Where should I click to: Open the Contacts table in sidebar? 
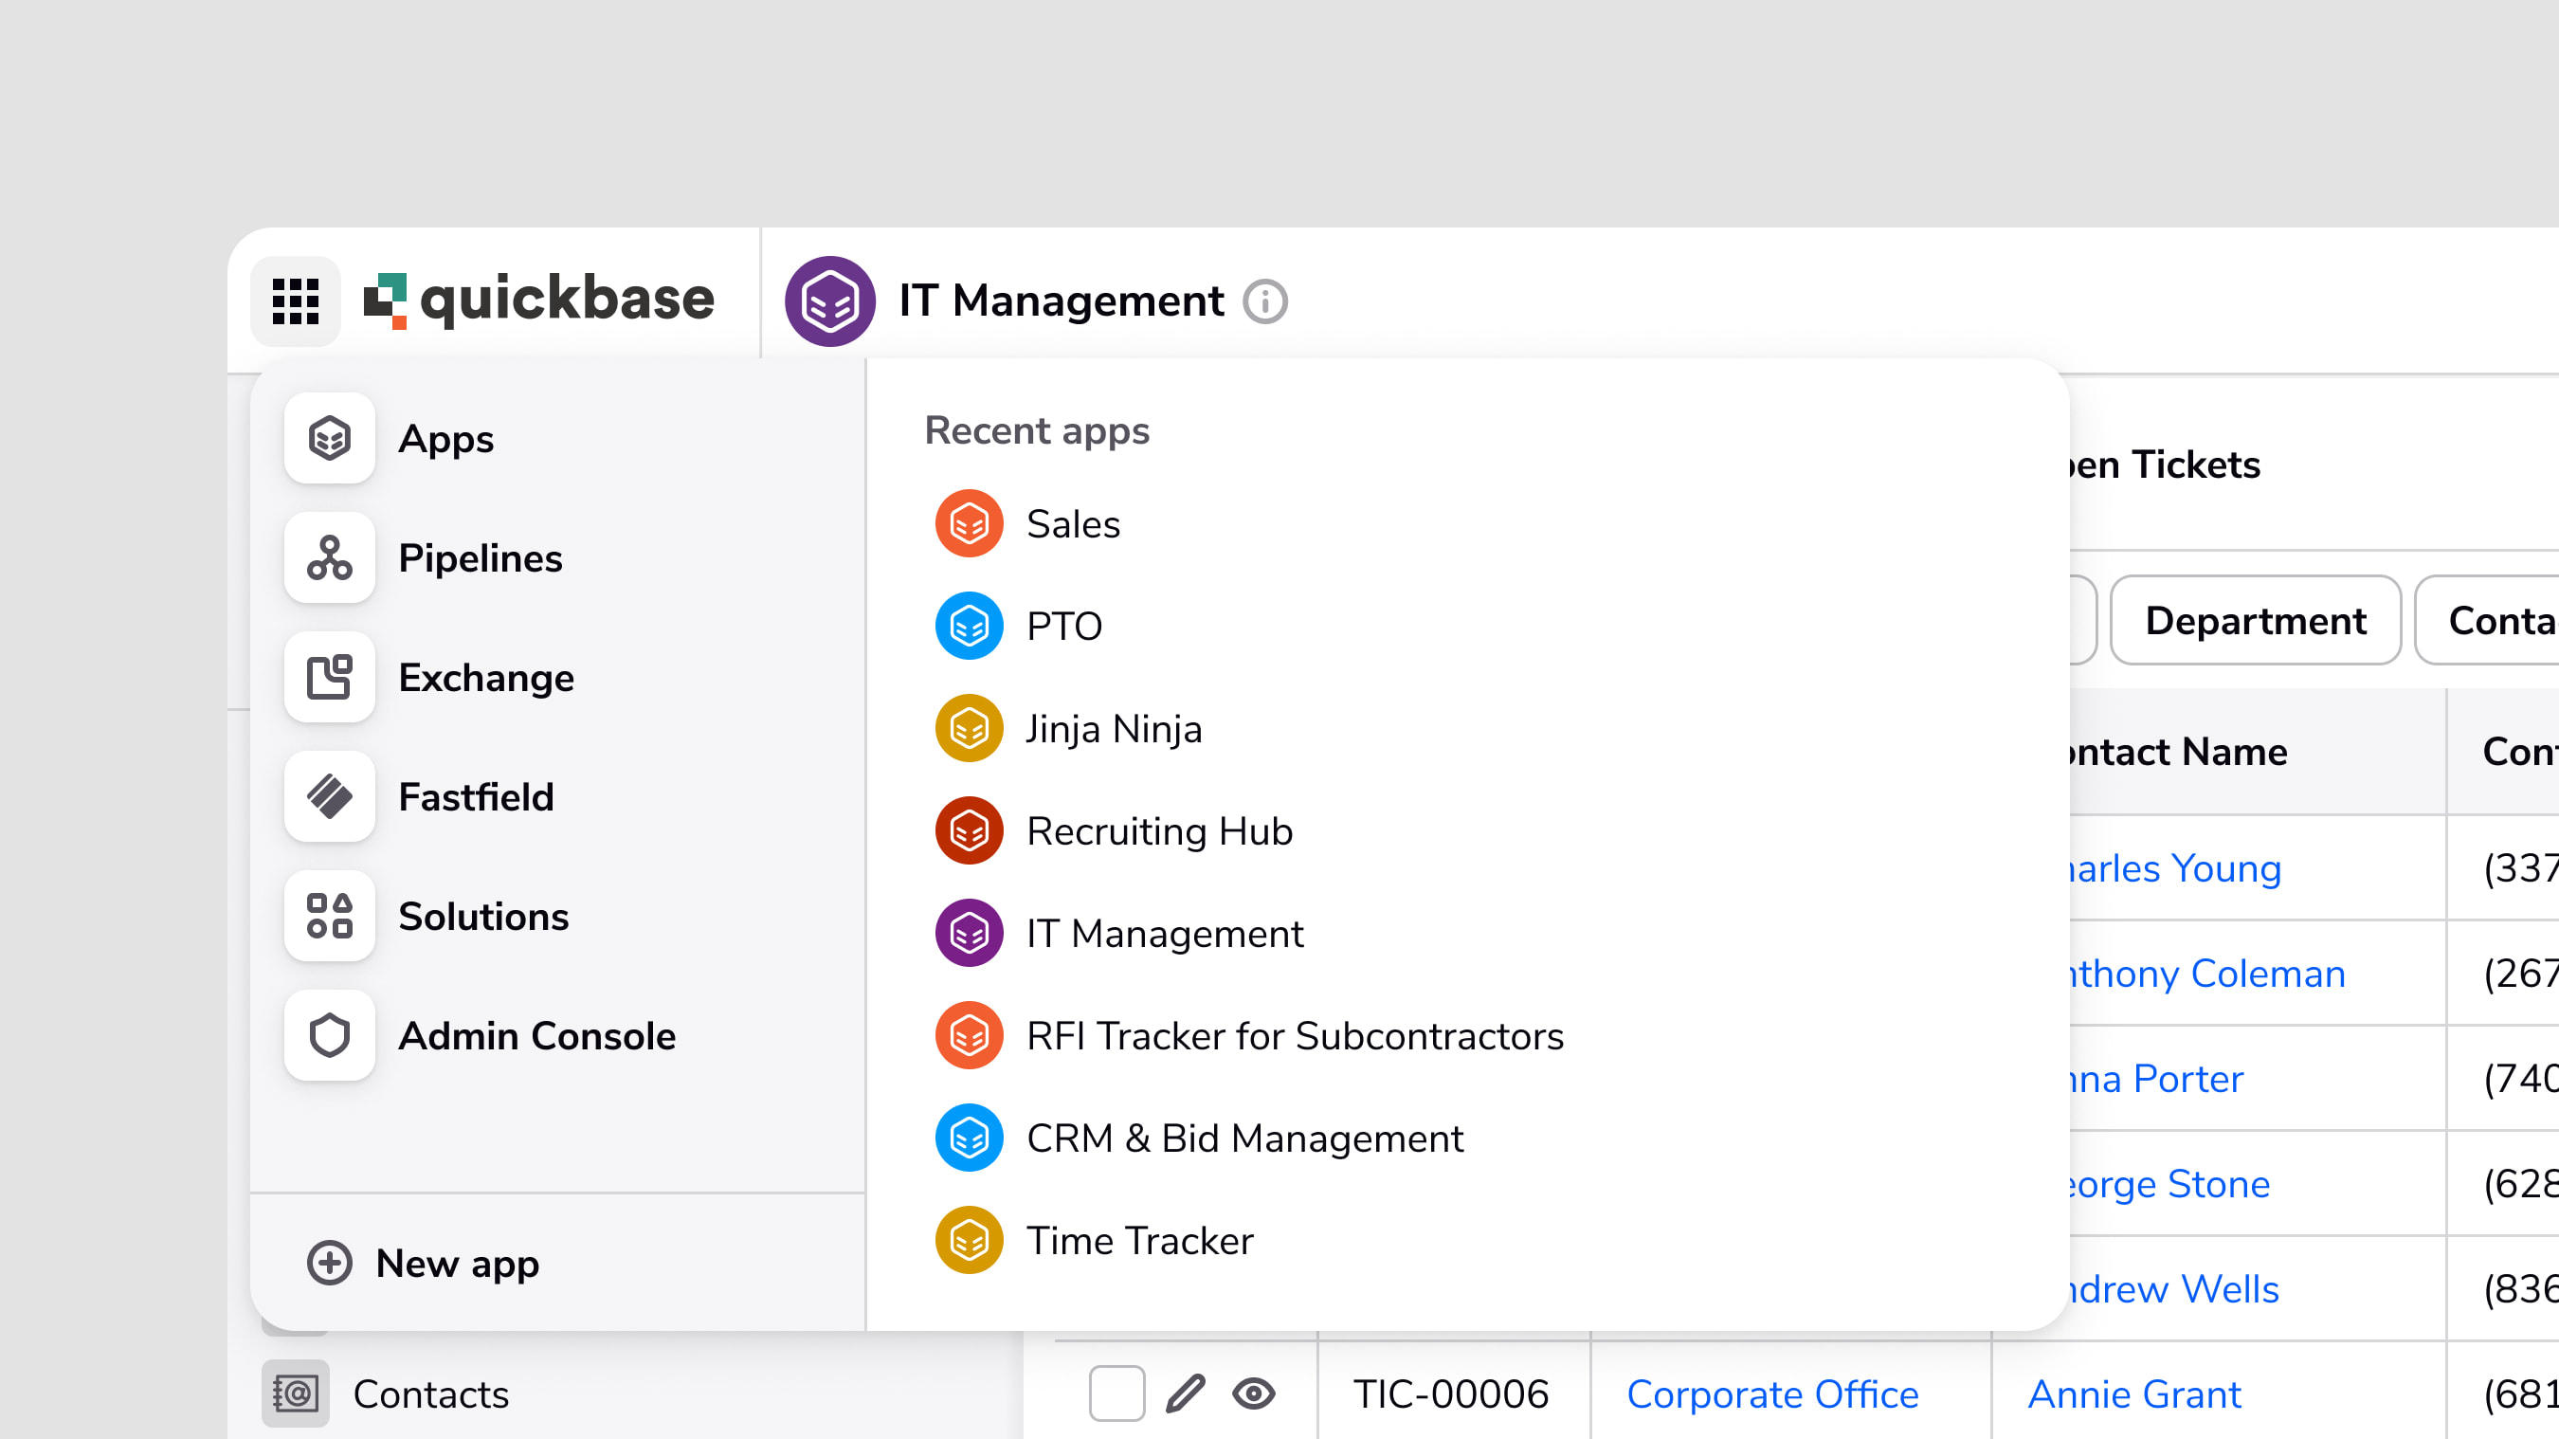pyautogui.click(x=430, y=1393)
